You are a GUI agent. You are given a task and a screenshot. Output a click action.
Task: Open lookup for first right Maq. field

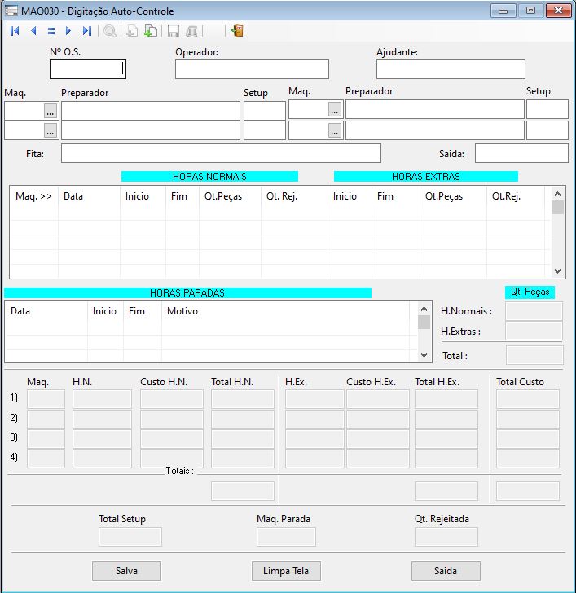(335, 109)
